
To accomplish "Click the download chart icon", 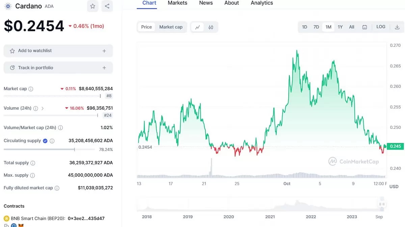I will click(x=398, y=27).
